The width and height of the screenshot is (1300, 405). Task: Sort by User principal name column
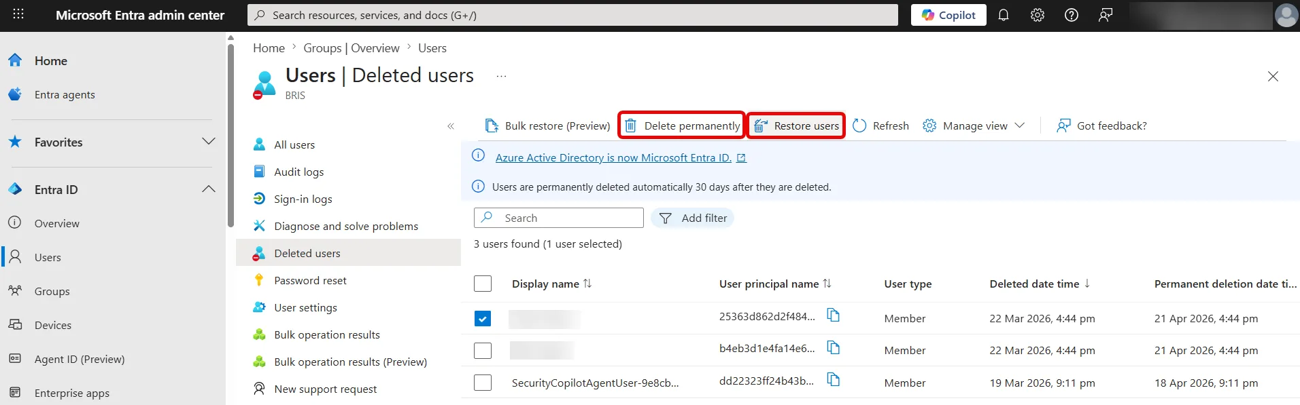coord(775,284)
